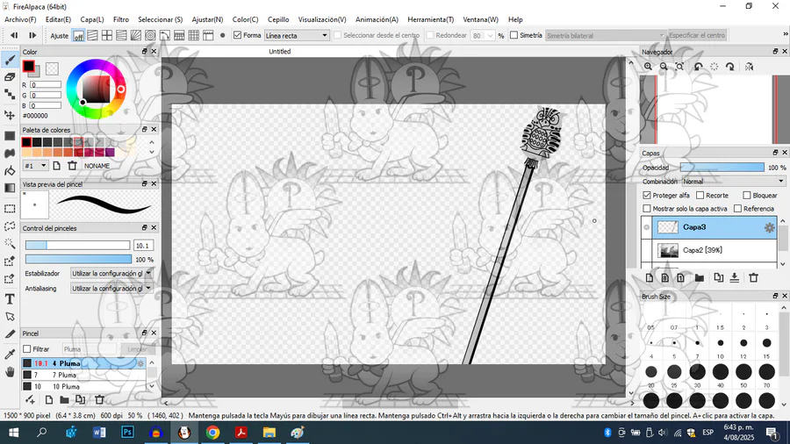Click rotate left icon in Navegador
Image resolution: width=790 pixels, height=444 pixels.
click(x=699, y=67)
